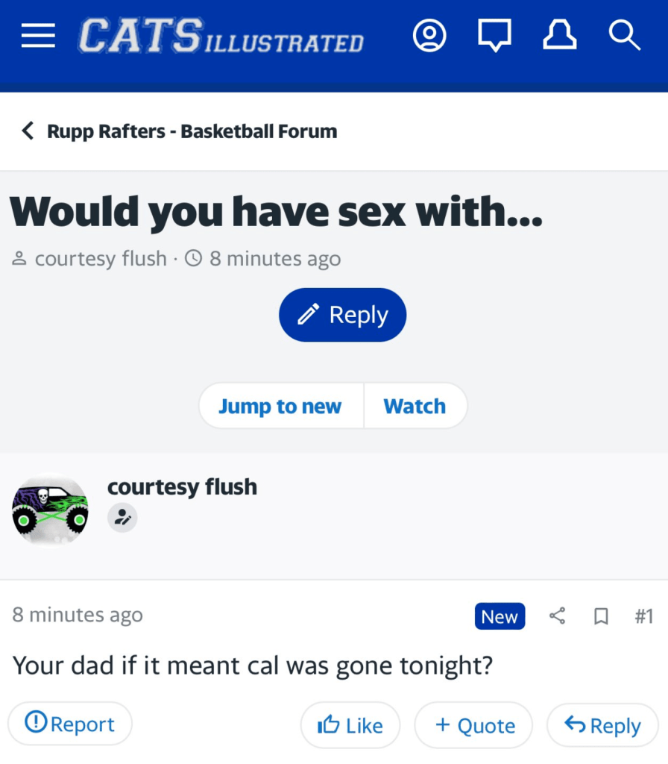
Task: Open the alerts bell icon
Action: click(x=560, y=35)
